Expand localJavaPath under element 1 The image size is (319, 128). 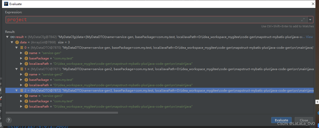tap(21, 85)
